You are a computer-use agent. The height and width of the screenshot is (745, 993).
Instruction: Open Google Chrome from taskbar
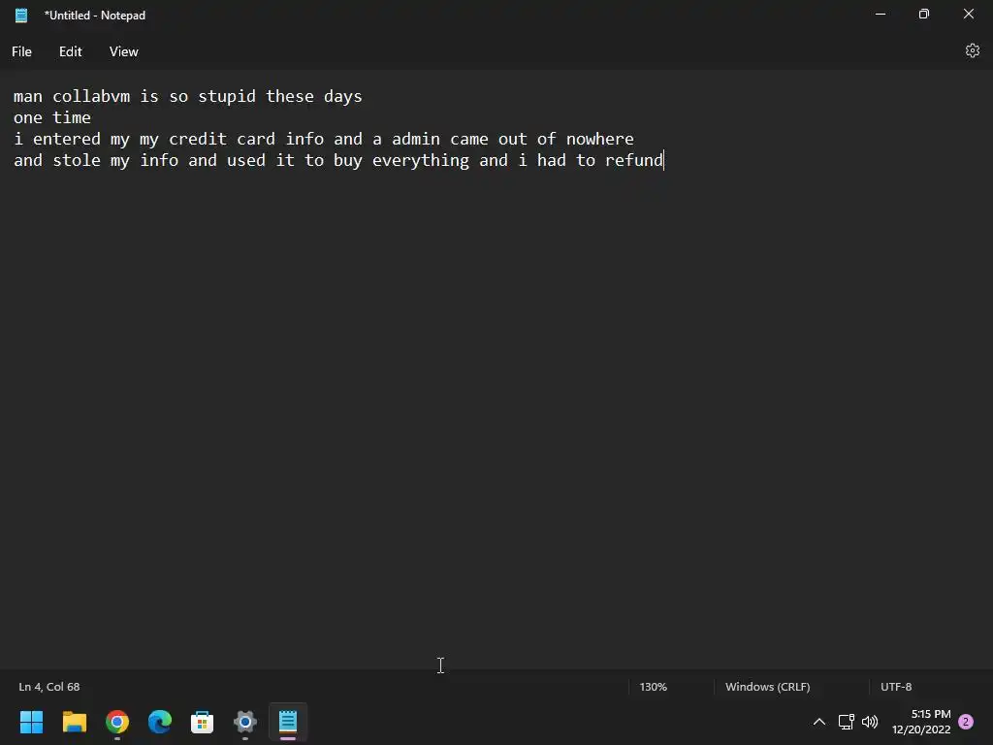pos(117,722)
